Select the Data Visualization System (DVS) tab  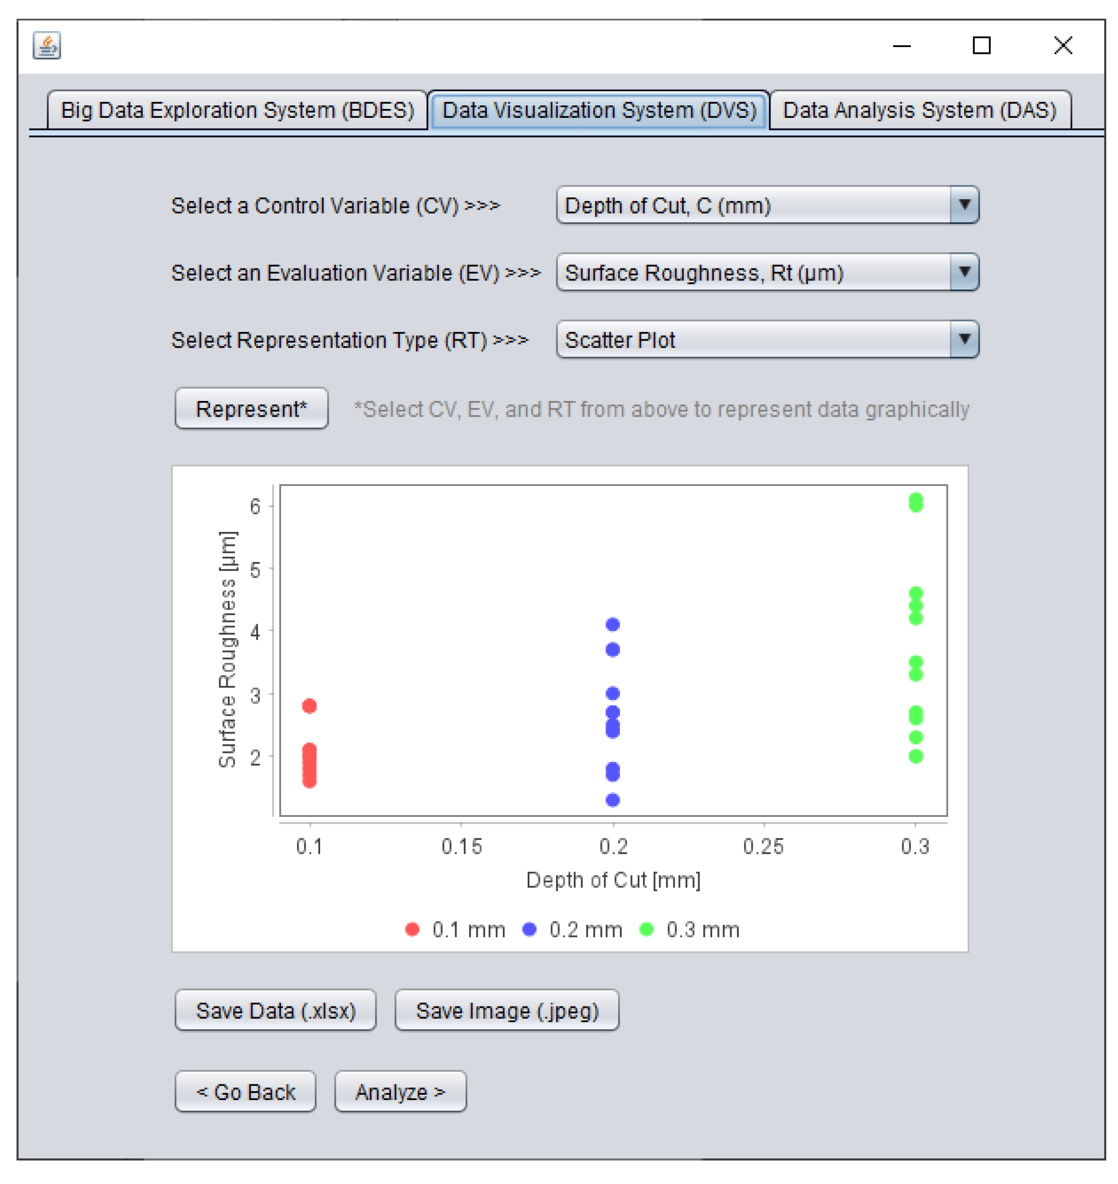599,110
